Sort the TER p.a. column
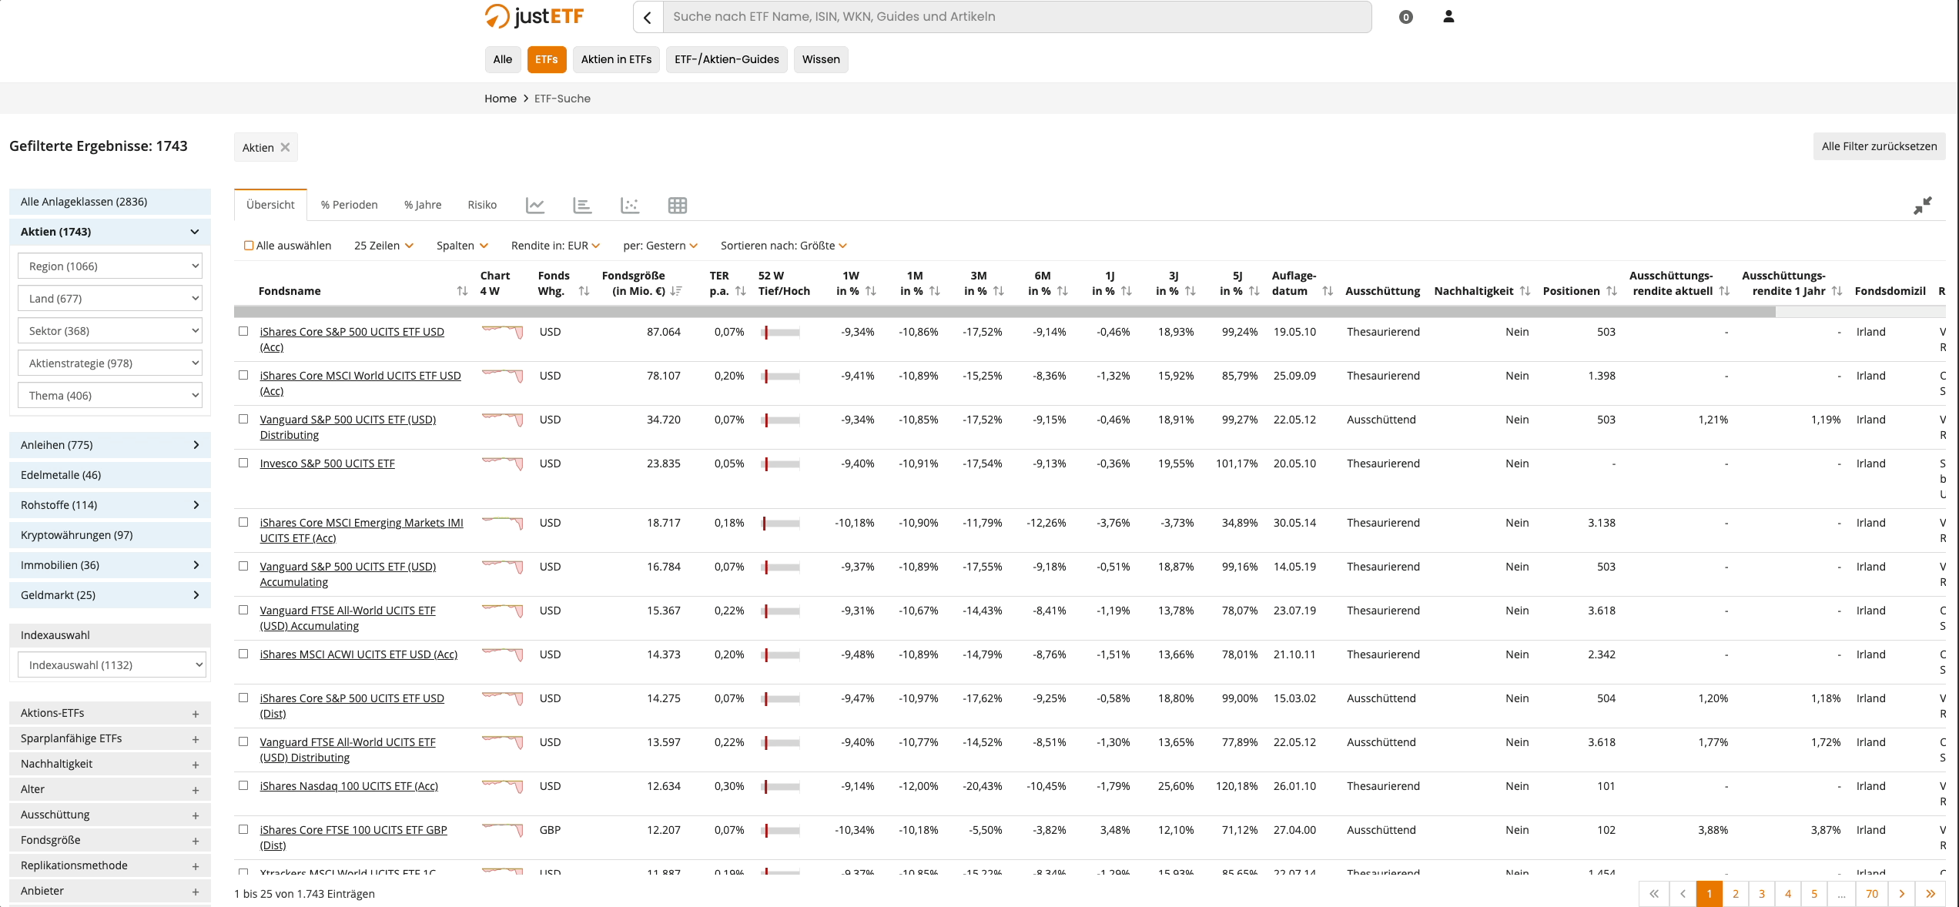1959x907 pixels. click(x=740, y=291)
